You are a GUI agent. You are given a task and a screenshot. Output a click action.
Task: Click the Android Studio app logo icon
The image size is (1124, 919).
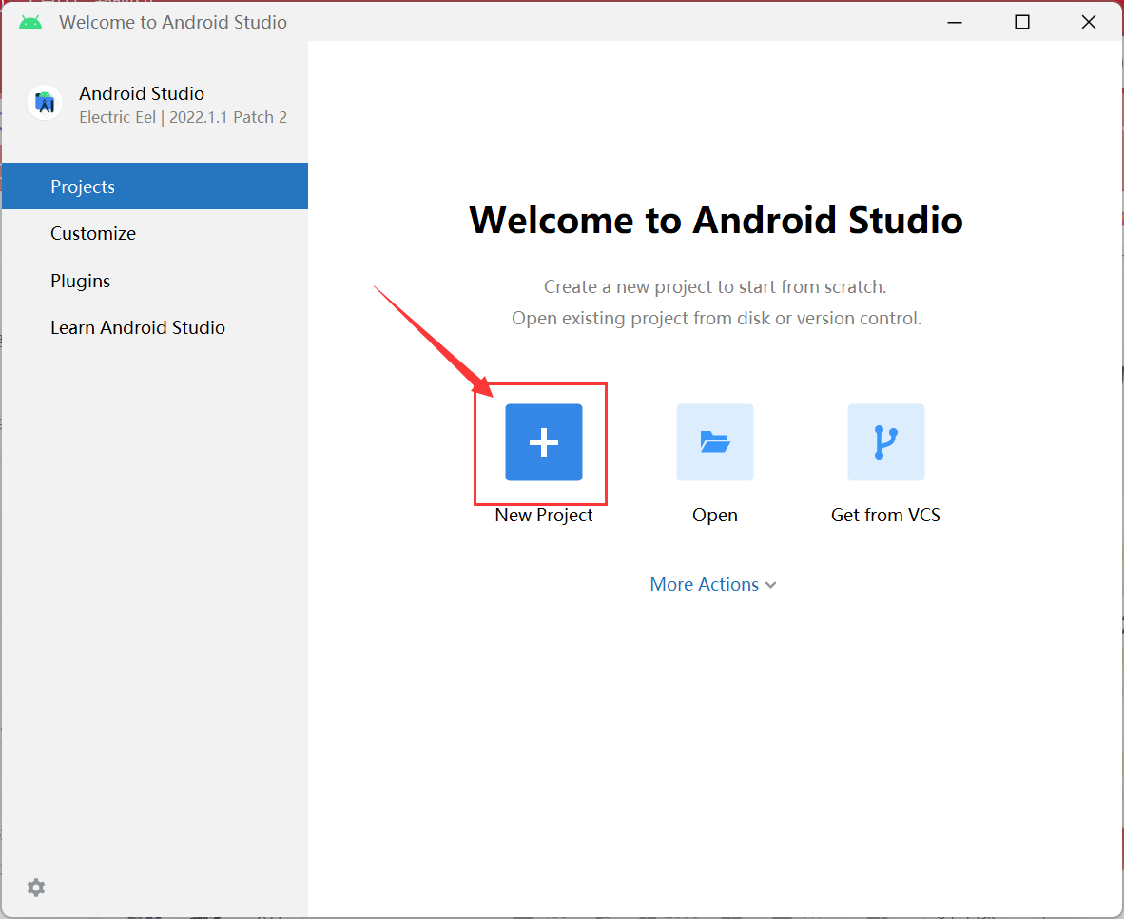click(x=45, y=104)
